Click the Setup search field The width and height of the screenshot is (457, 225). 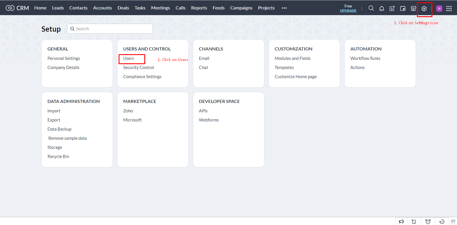point(110,29)
